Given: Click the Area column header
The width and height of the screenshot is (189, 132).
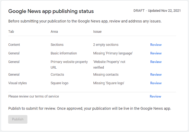Looking at the screenshot, I should pos(54,32).
